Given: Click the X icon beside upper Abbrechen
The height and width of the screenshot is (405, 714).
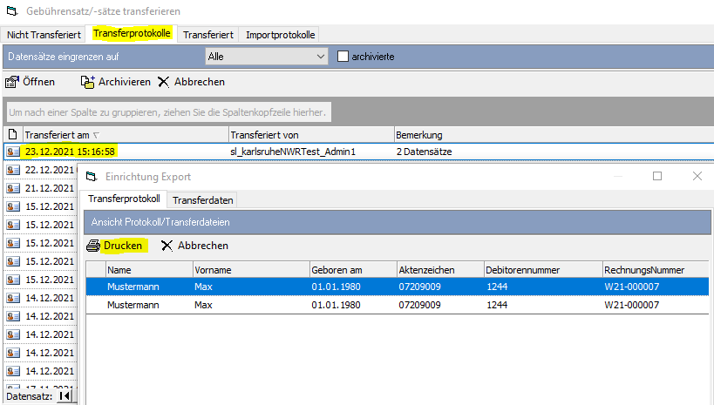Looking at the screenshot, I should 163,82.
